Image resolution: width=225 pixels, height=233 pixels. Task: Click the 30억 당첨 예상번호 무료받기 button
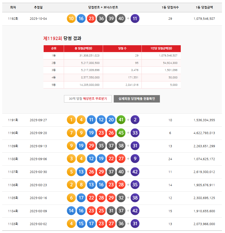coord(88,99)
